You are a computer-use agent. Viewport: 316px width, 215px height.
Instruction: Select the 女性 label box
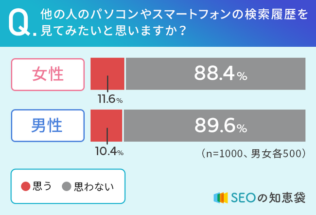pos(47,74)
